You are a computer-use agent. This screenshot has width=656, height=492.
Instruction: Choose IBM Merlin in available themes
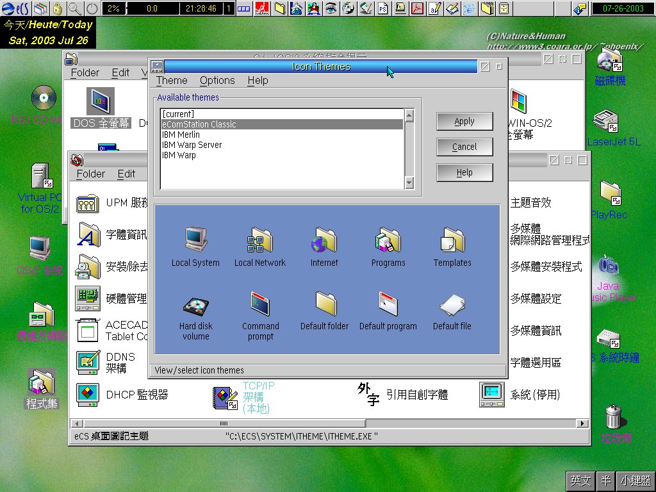point(282,135)
